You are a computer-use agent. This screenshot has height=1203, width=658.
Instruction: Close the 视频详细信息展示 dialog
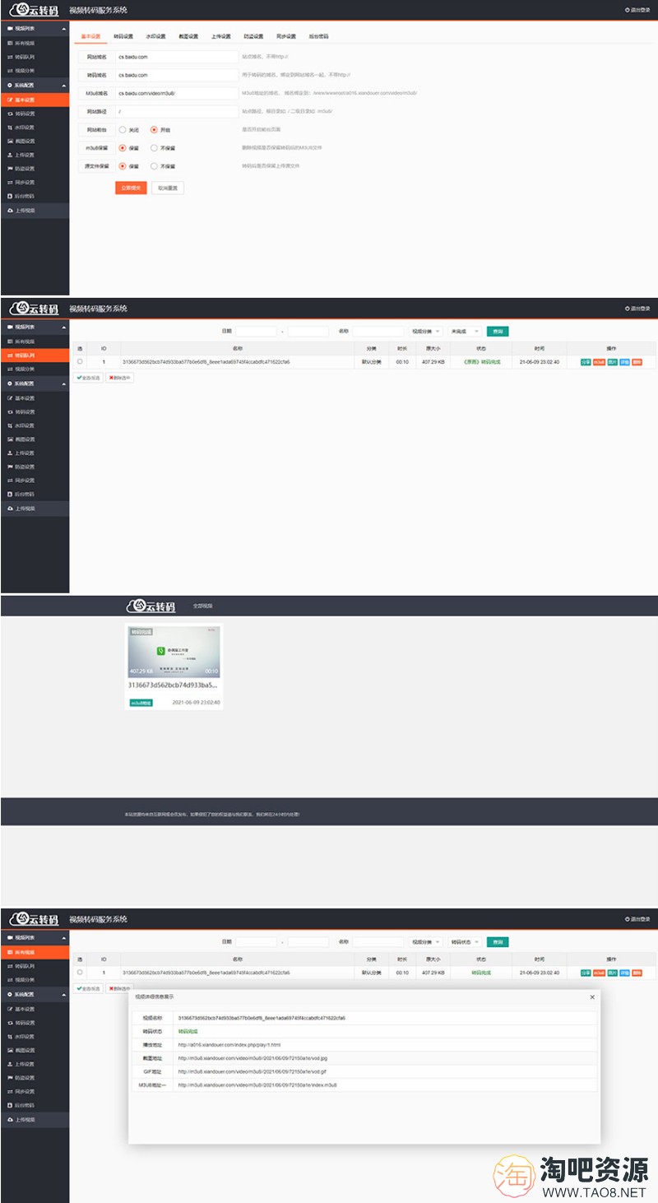(592, 997)
